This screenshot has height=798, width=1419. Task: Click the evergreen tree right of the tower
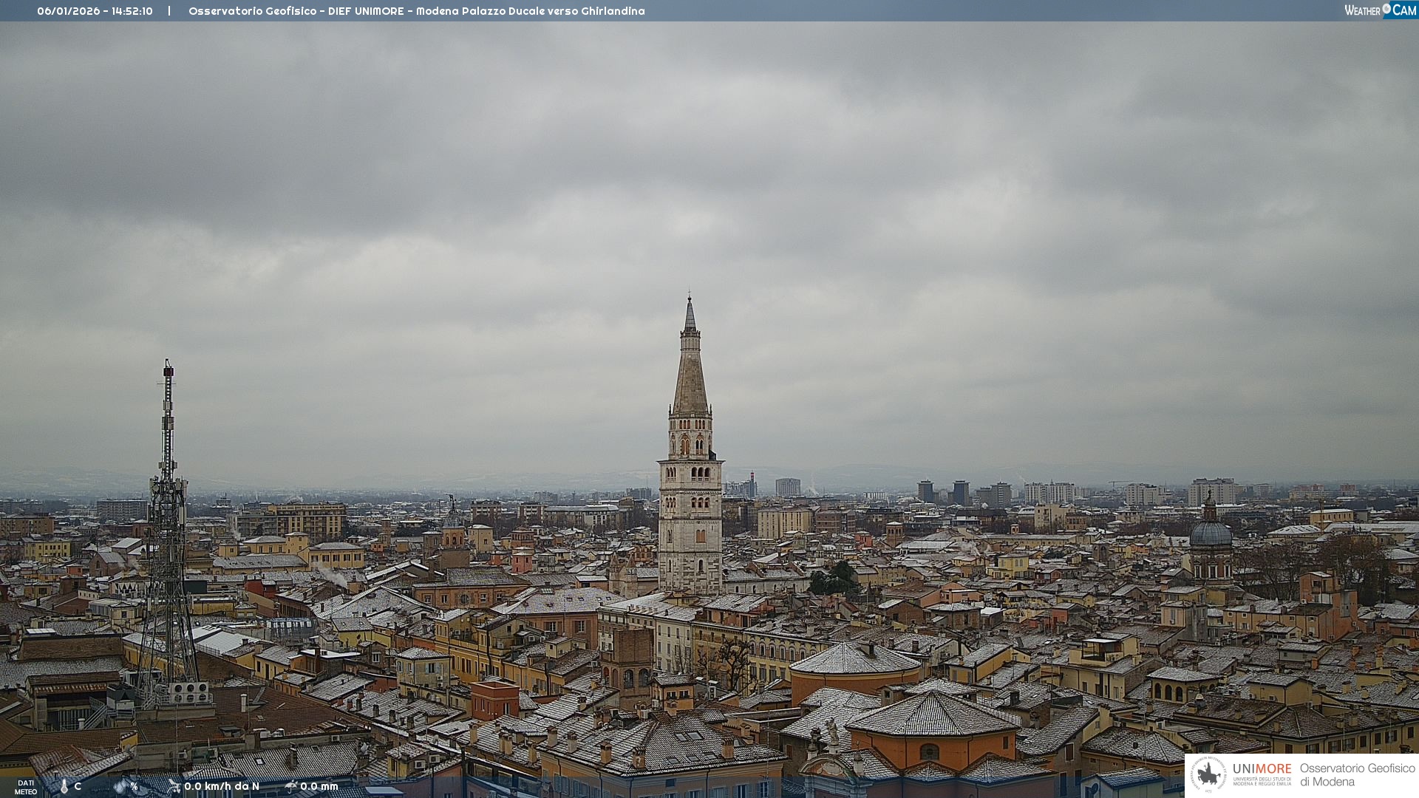(835, 578)
